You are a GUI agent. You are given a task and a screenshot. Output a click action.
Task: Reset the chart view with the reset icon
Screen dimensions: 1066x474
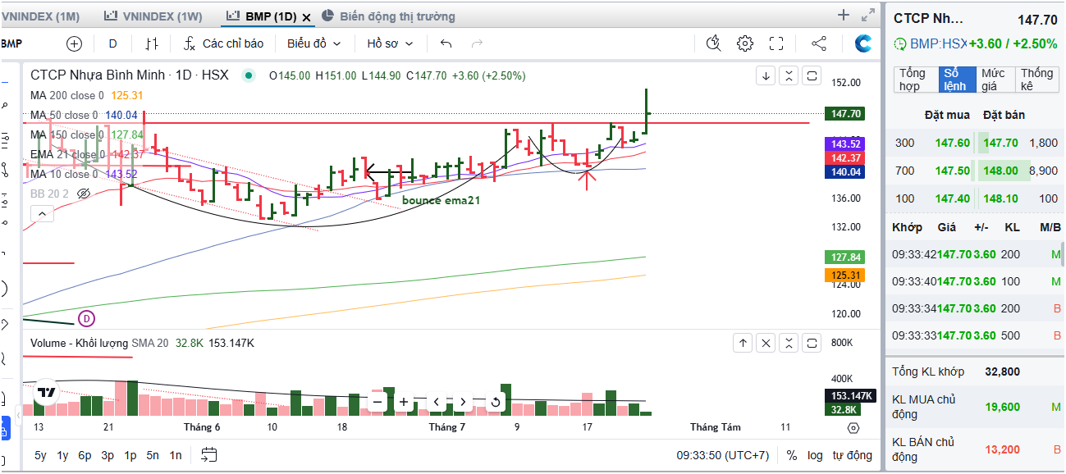point(495,402)
